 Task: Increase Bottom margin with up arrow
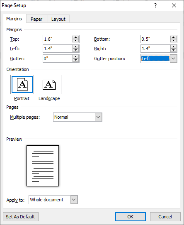click(173, 37)
